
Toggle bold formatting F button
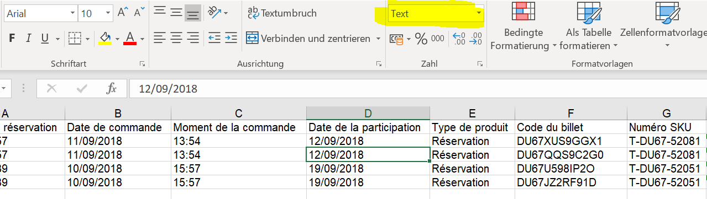(x=13, y=38)
